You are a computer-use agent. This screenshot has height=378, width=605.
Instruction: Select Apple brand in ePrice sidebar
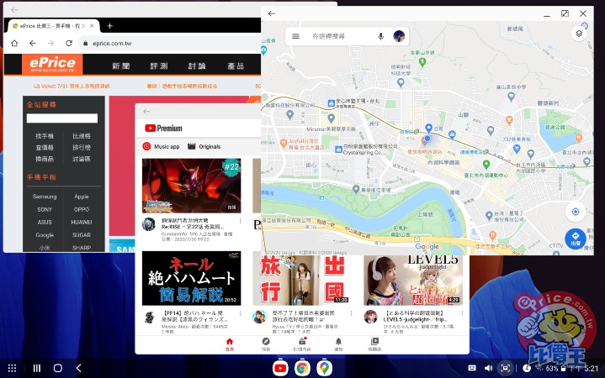[x=82, y=197]
